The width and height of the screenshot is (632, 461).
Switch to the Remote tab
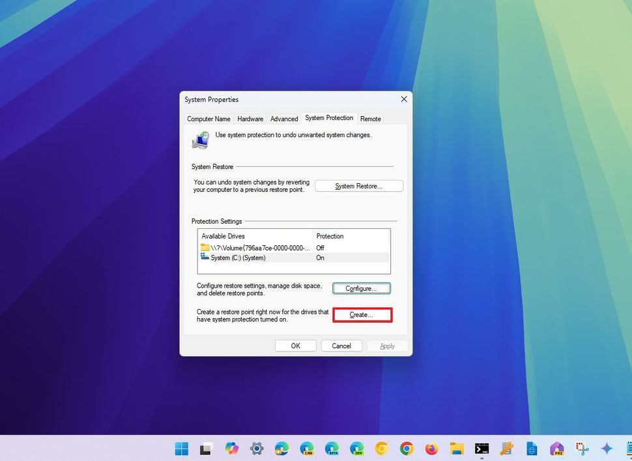(370, 119)
